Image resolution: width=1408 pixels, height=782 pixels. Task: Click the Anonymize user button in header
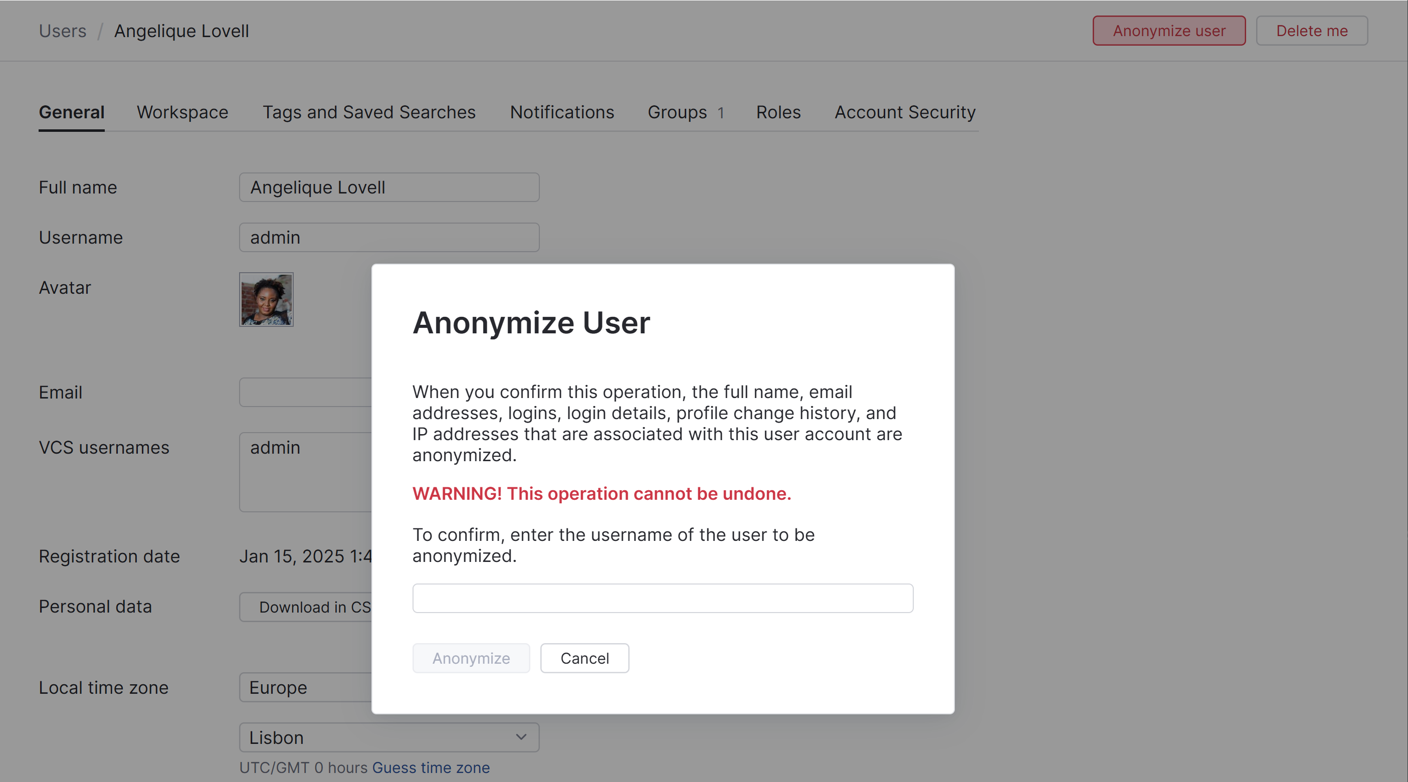[x=1168, y=31]
